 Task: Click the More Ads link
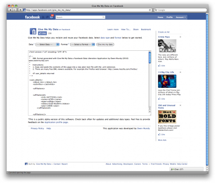pyautogui.click(x=162, y=140)
